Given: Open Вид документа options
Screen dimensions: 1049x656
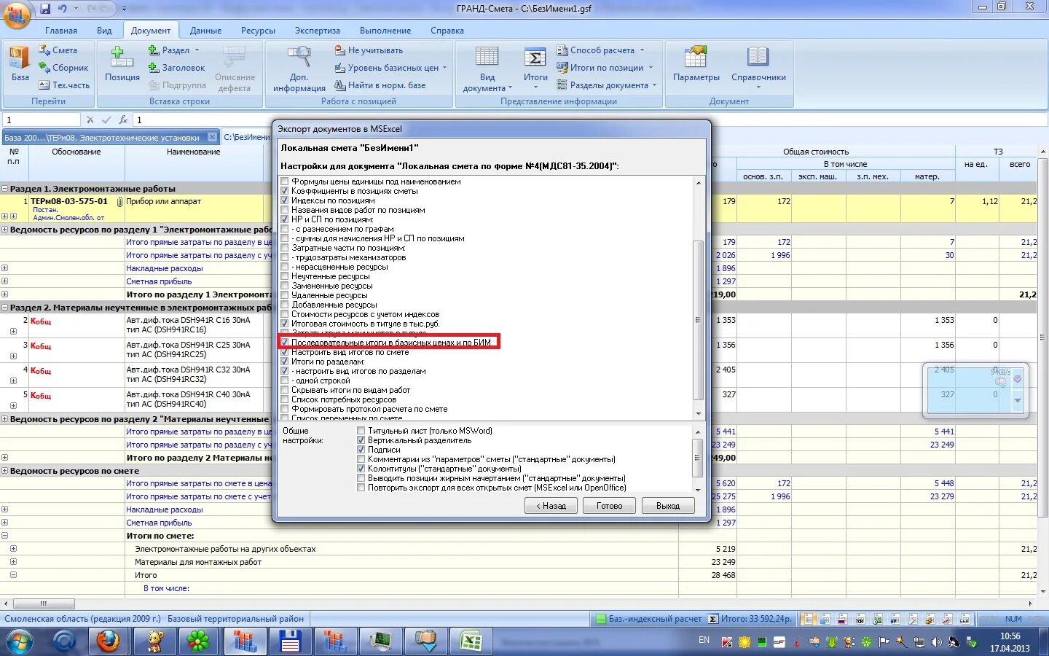Looking at the screenshot, I should (x=487, y=69).
